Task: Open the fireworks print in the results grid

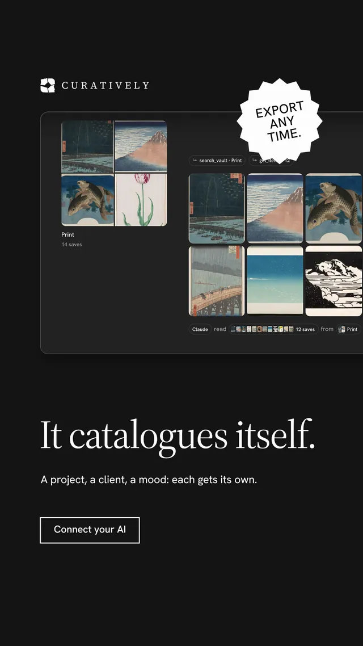Action: tap(217, 208)
